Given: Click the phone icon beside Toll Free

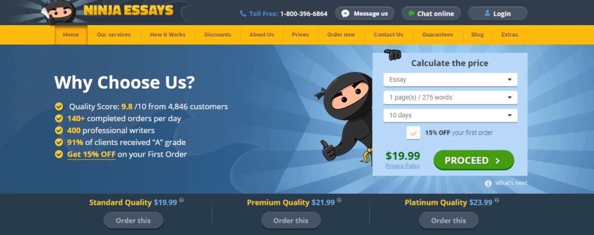Looking at the screenshot, I should (x=243, y=14).
